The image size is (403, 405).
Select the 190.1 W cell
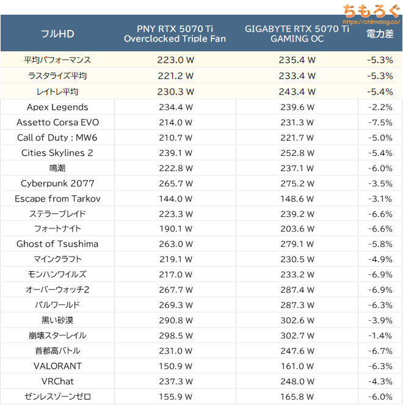click(176, 228)
